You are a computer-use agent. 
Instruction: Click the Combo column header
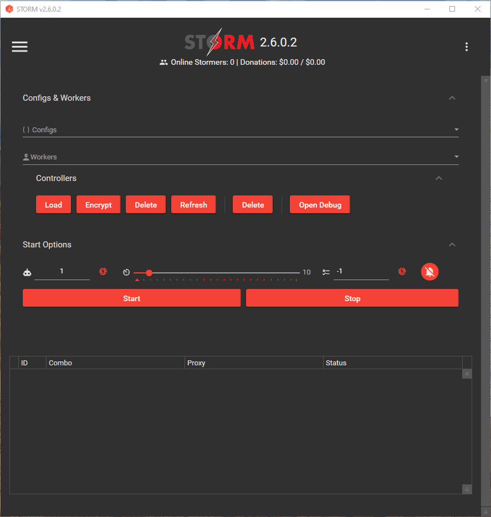[x=115, y=363]
